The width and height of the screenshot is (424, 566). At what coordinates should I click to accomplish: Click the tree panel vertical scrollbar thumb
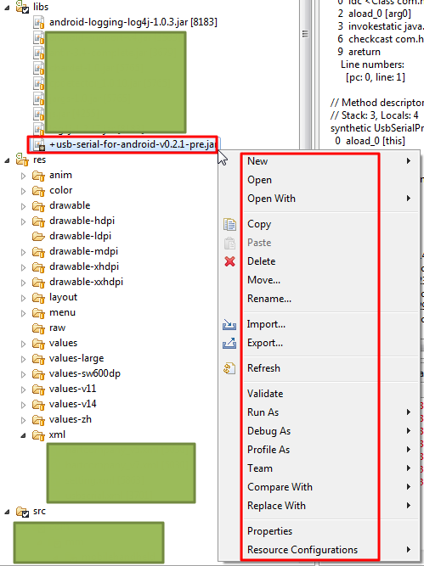point(305,34)
